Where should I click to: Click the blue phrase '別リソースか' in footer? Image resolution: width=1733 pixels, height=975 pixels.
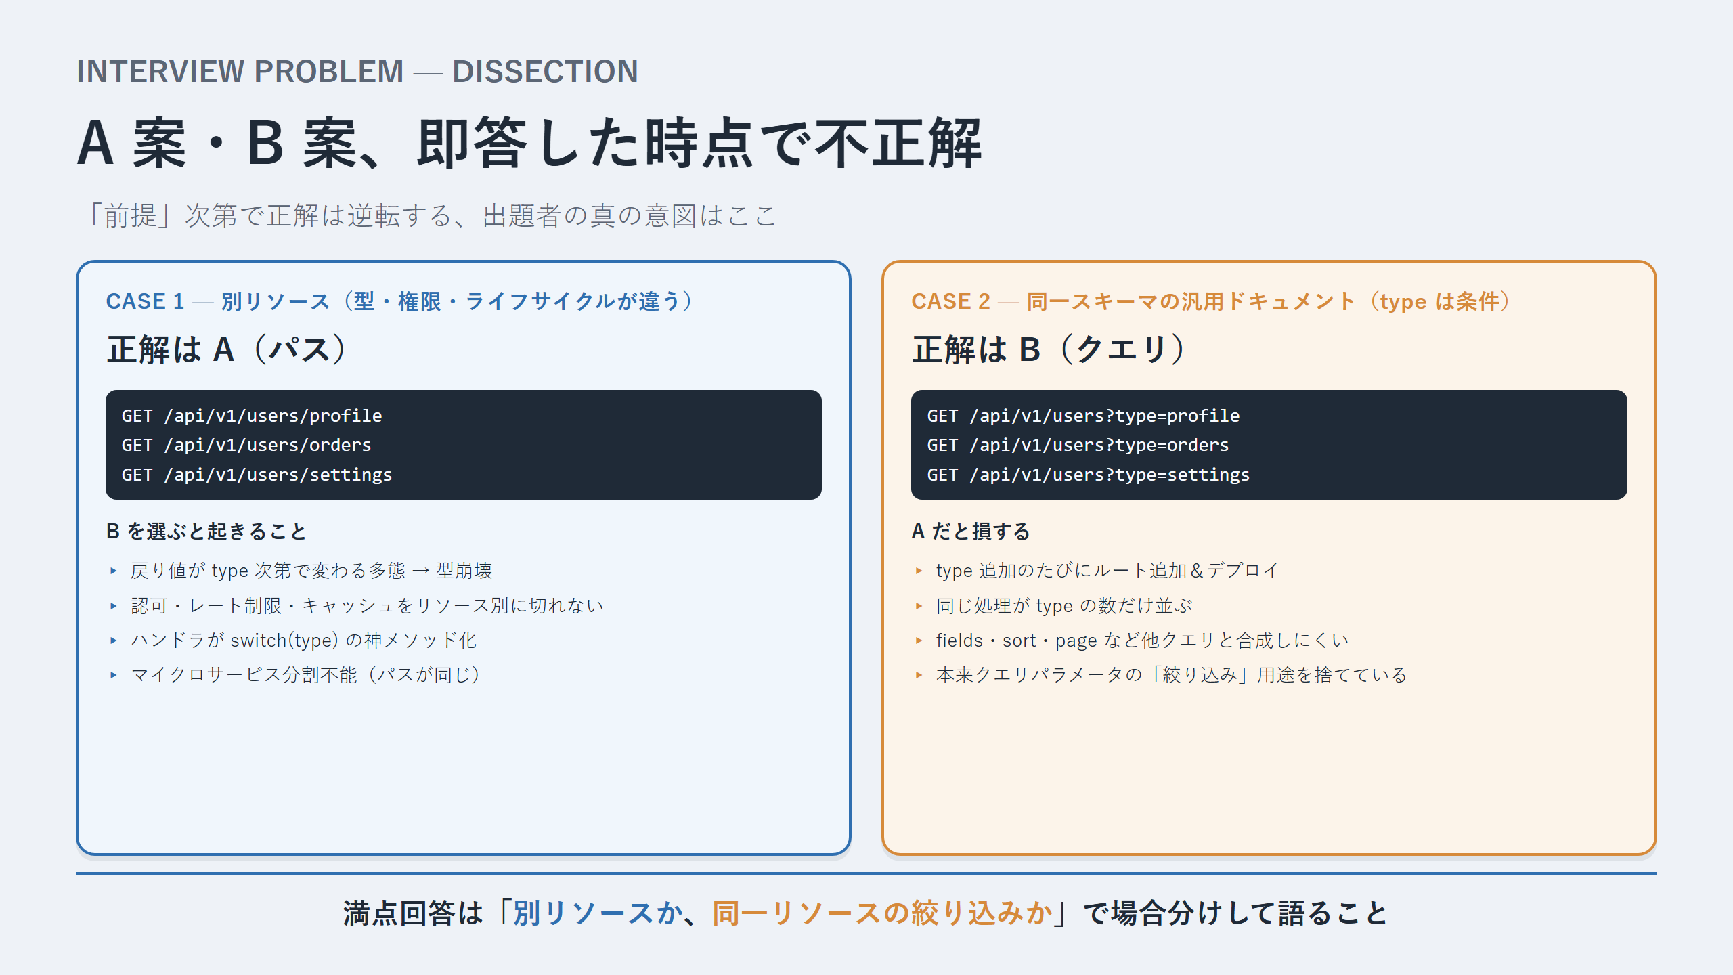598,913
